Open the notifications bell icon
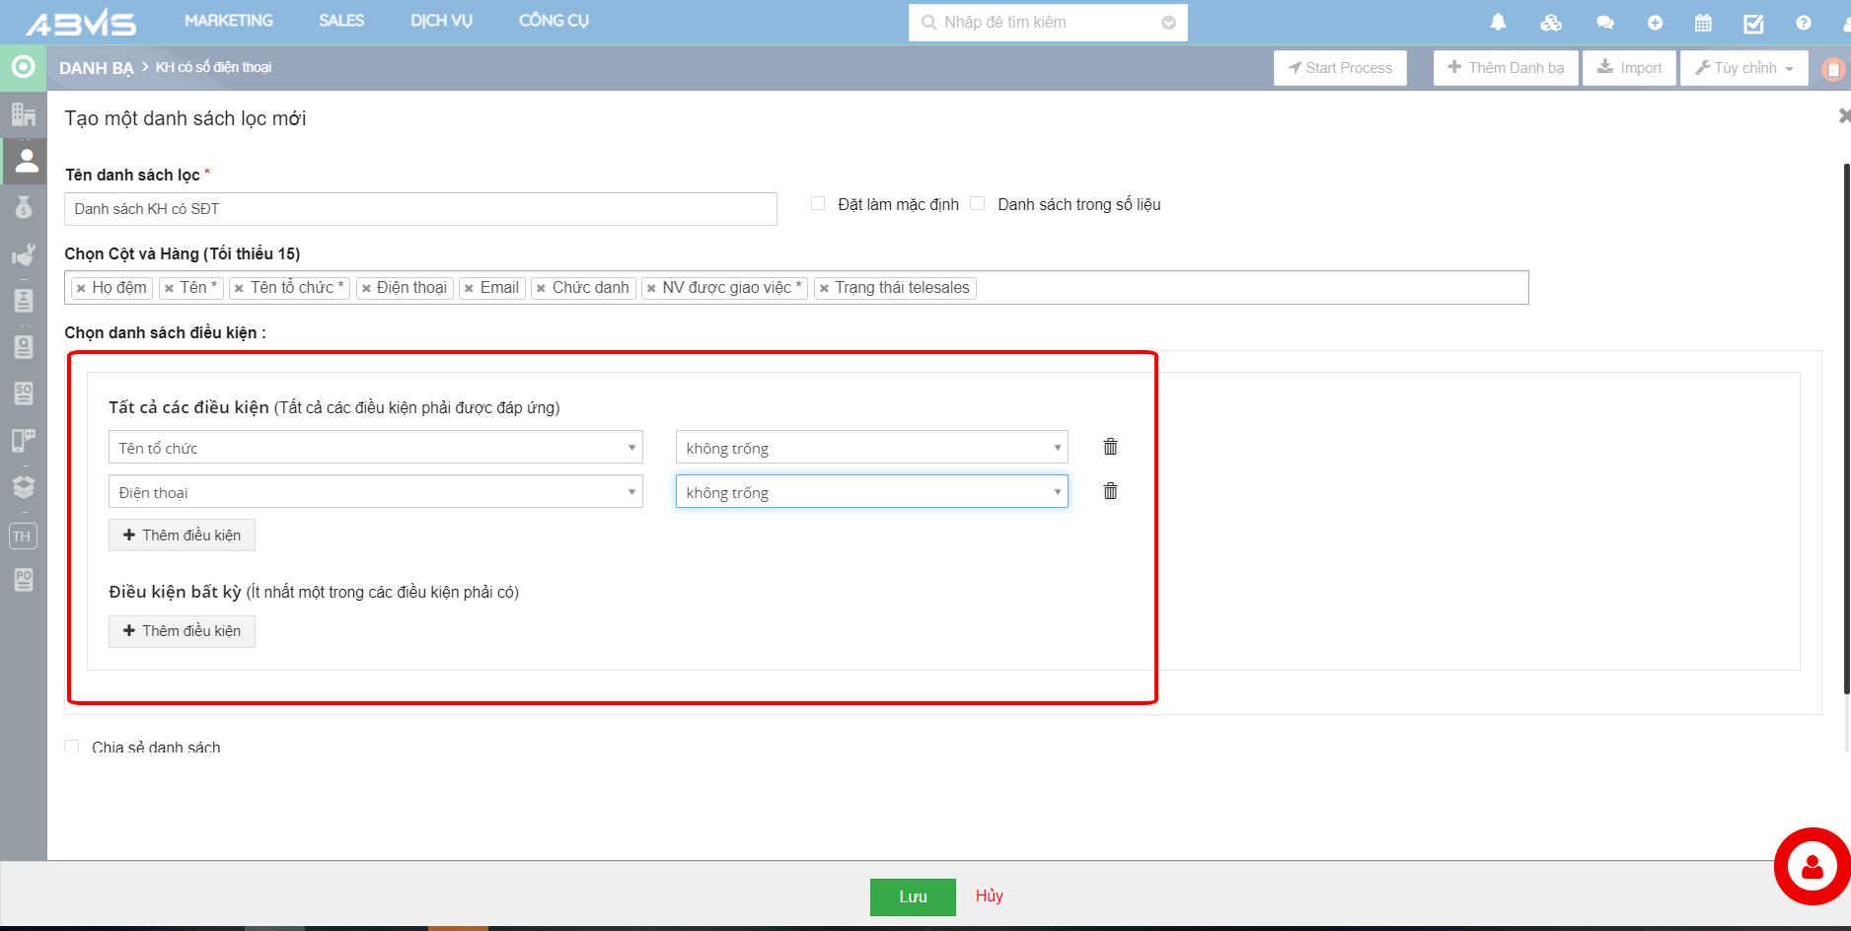The width and height of the screenshot is (1851, 931). click(x=1498, y=23)
